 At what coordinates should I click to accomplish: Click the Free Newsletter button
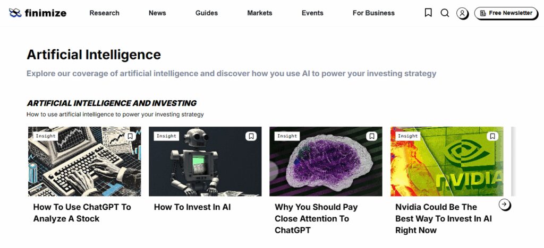coord(506,13)
